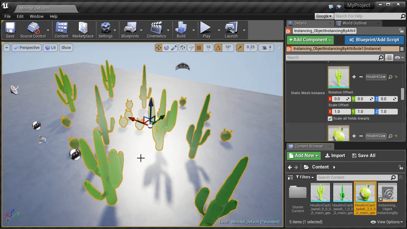Viewport: 407px width, 229px height.
Task: Click the Details panel vertical scrollbar
Action: click(402, 94)
